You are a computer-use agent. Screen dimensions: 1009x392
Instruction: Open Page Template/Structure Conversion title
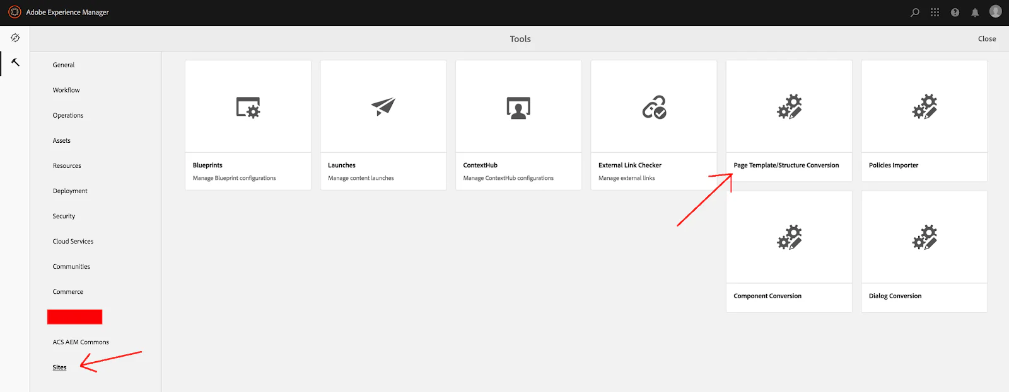786,165
